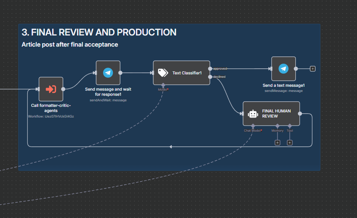Click the Text Classifier1 node label
The width and height of the screenshot is (357, 218).
click(187, 73)
